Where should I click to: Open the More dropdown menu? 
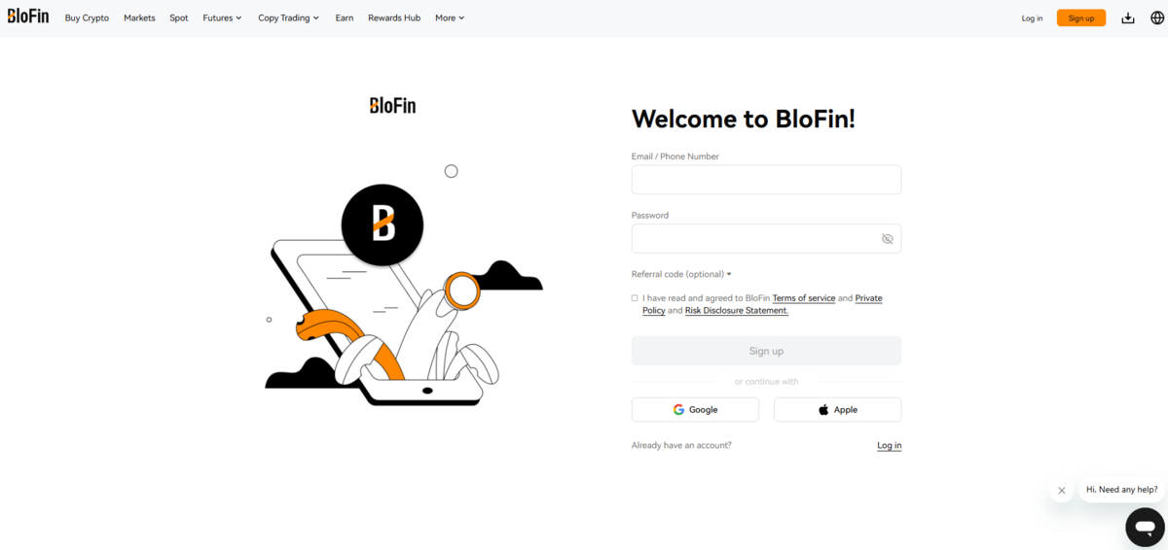pyautogui.click(x=450, y=18)
